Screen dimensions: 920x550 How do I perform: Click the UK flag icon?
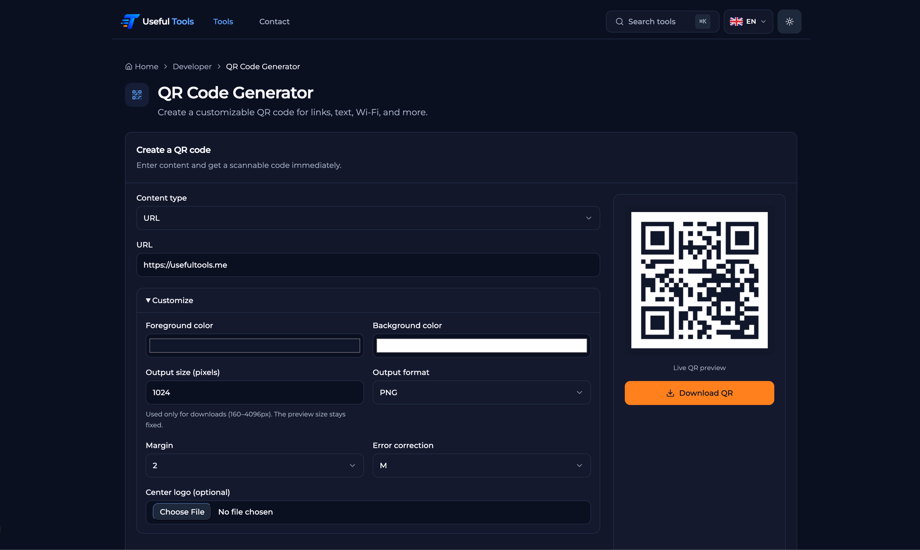(x=736, y=22)
